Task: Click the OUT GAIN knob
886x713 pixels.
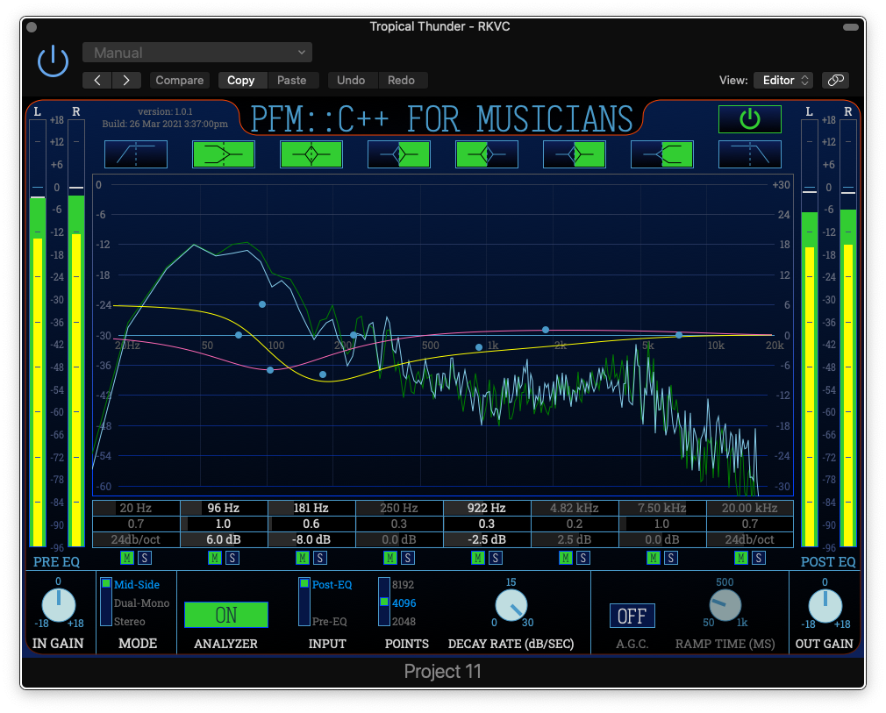Action: tap(825, 606)
